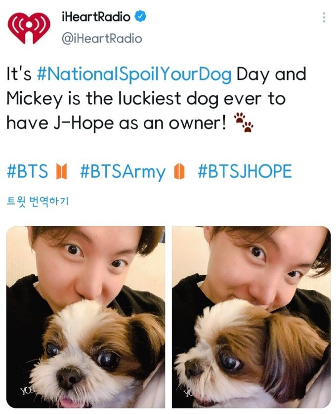The height and width of the screenshot is (414, 336).
Task: Open the #NationalSpoilYourDog hashtag
Action: tap(134, 74)
